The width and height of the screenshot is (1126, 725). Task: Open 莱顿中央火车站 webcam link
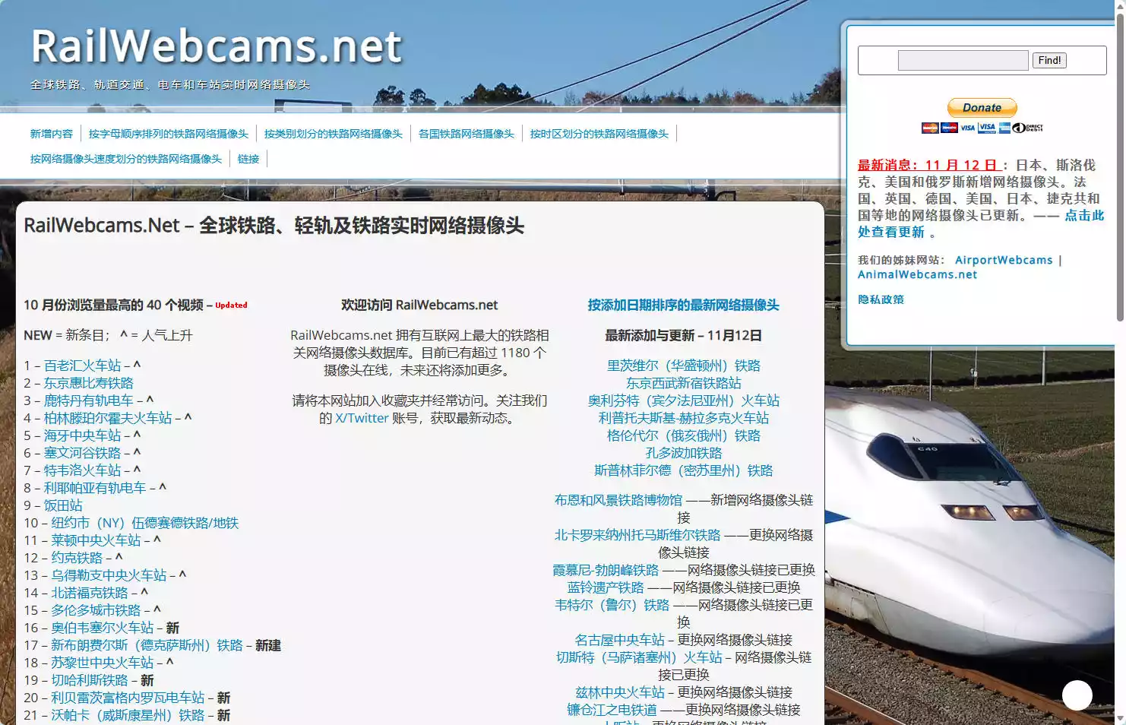click(96, 540)
